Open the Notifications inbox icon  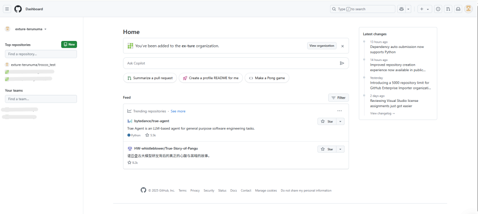[458, 9]
